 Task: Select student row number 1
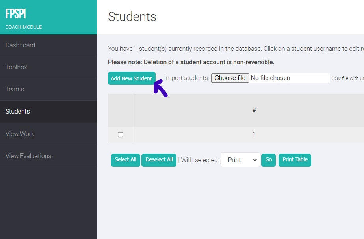point(254,134)
